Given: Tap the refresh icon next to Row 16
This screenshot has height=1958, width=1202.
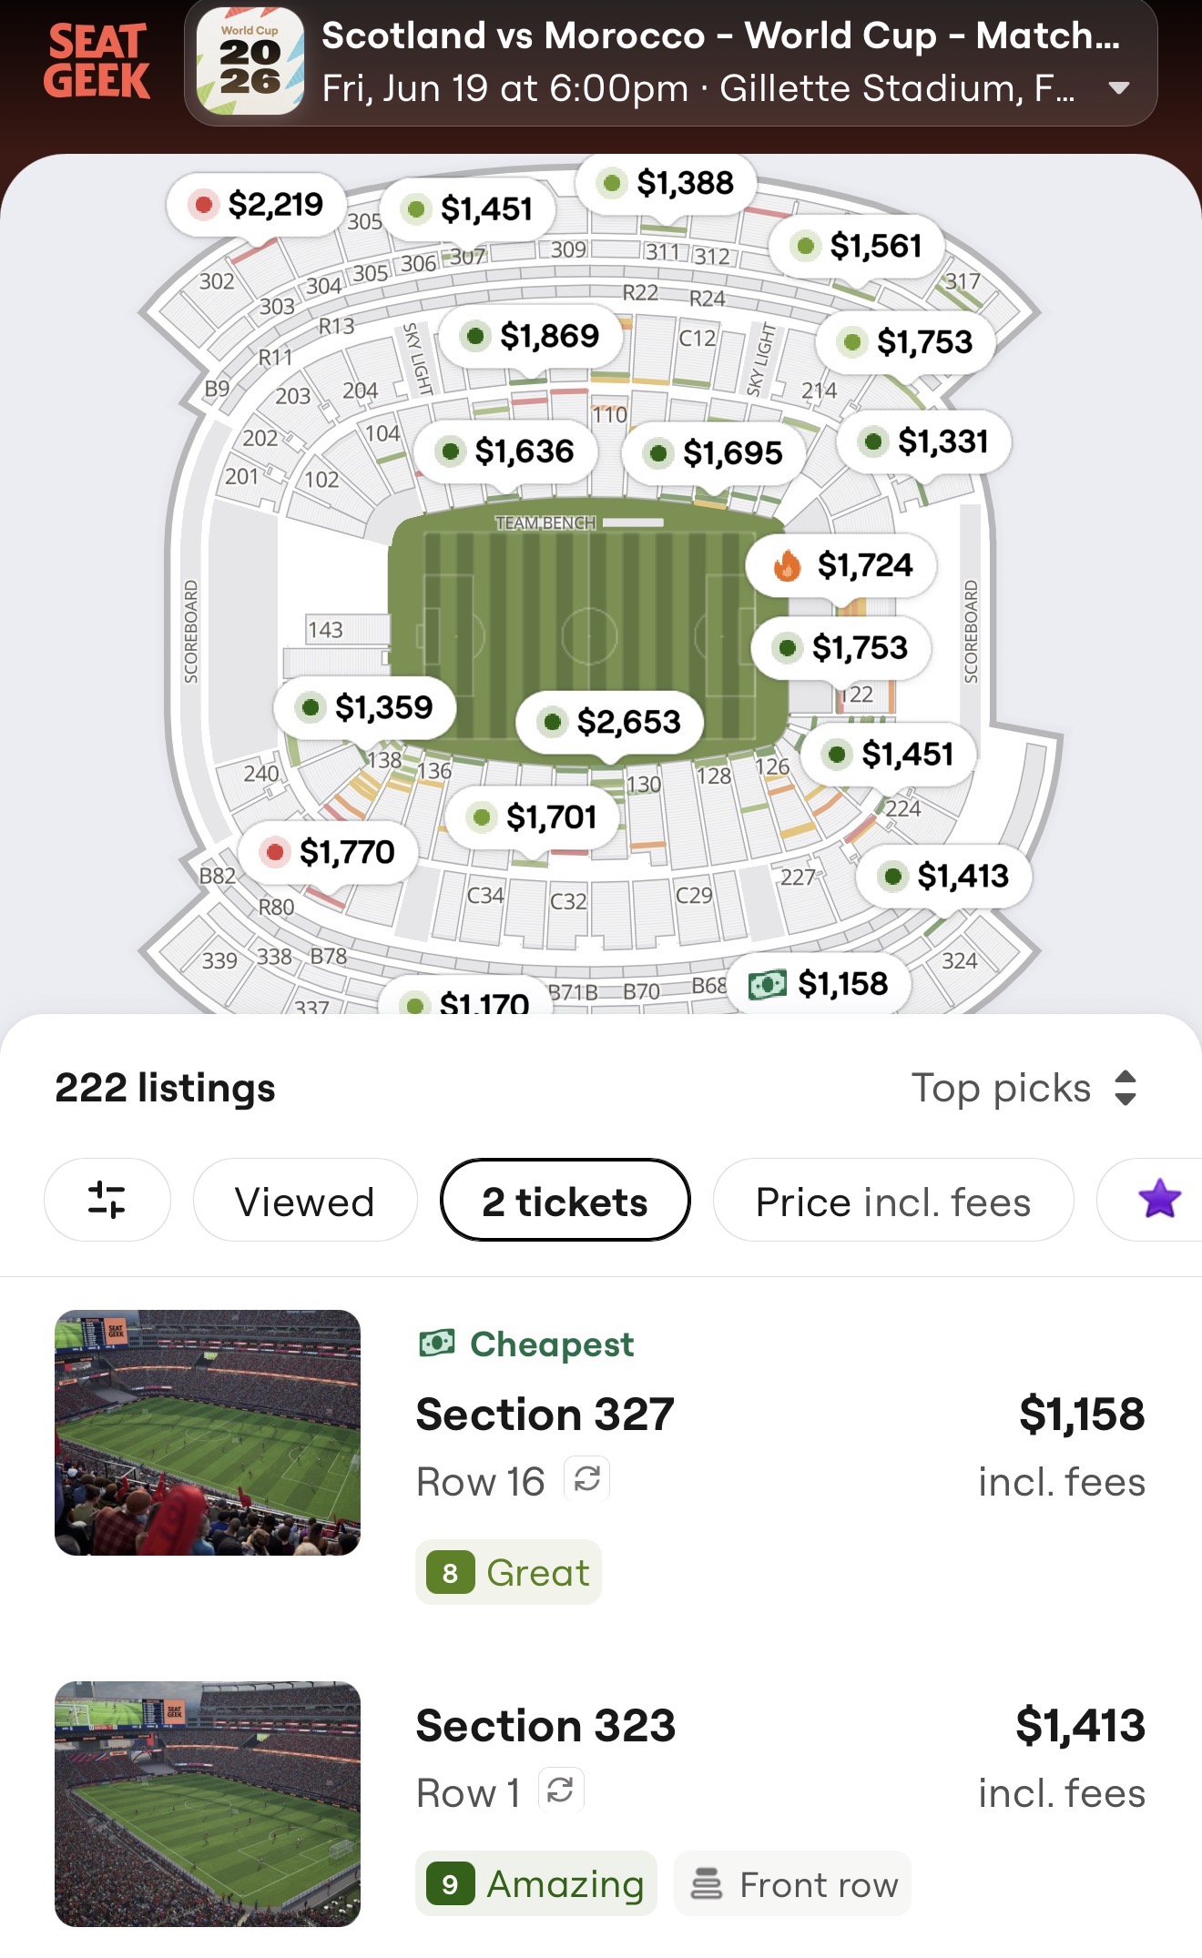Looking at the screenshot, I should point(587,1478).
